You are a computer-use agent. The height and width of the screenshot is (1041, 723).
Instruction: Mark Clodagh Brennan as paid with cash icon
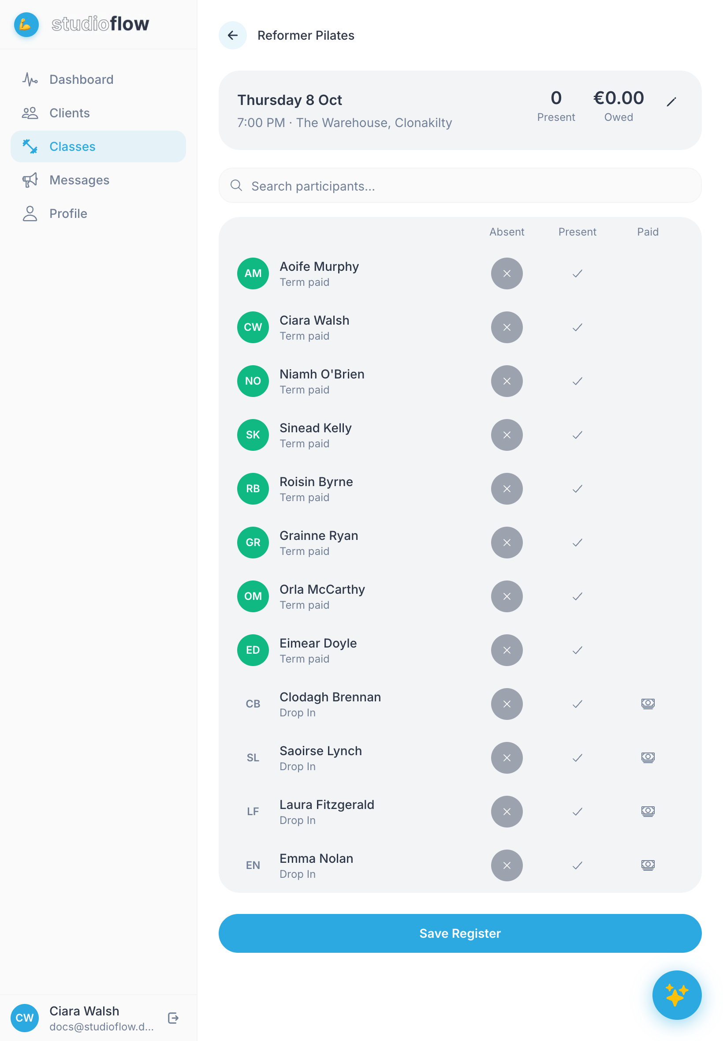pos(647,704)
